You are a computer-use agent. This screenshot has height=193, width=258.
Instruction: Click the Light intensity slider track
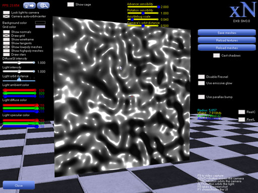tap(19, 71)
